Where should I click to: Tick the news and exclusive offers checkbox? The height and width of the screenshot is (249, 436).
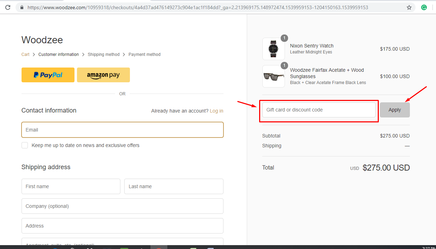pos(25,145)
